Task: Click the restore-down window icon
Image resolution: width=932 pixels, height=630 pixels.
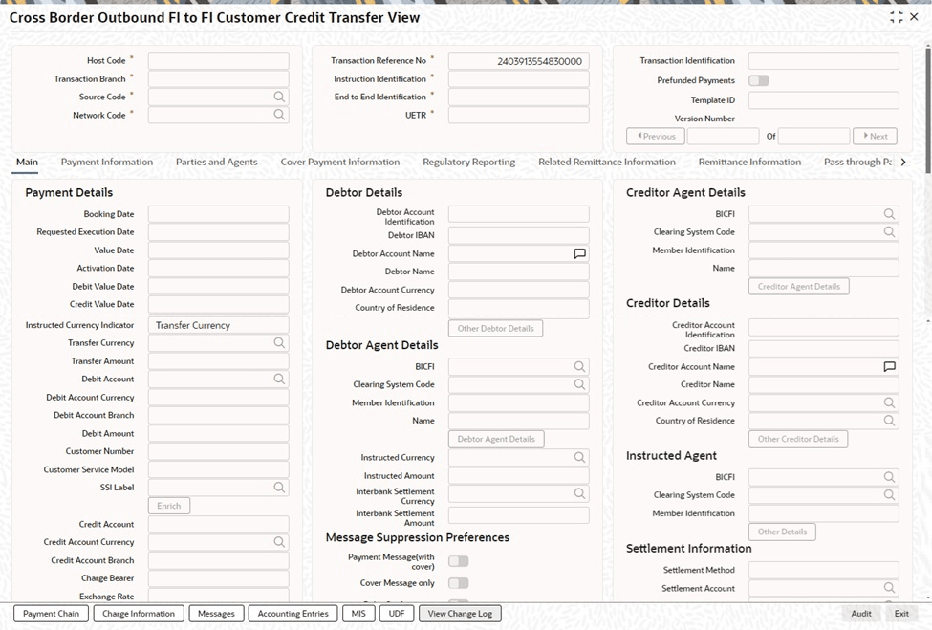Action: point(896,17)
